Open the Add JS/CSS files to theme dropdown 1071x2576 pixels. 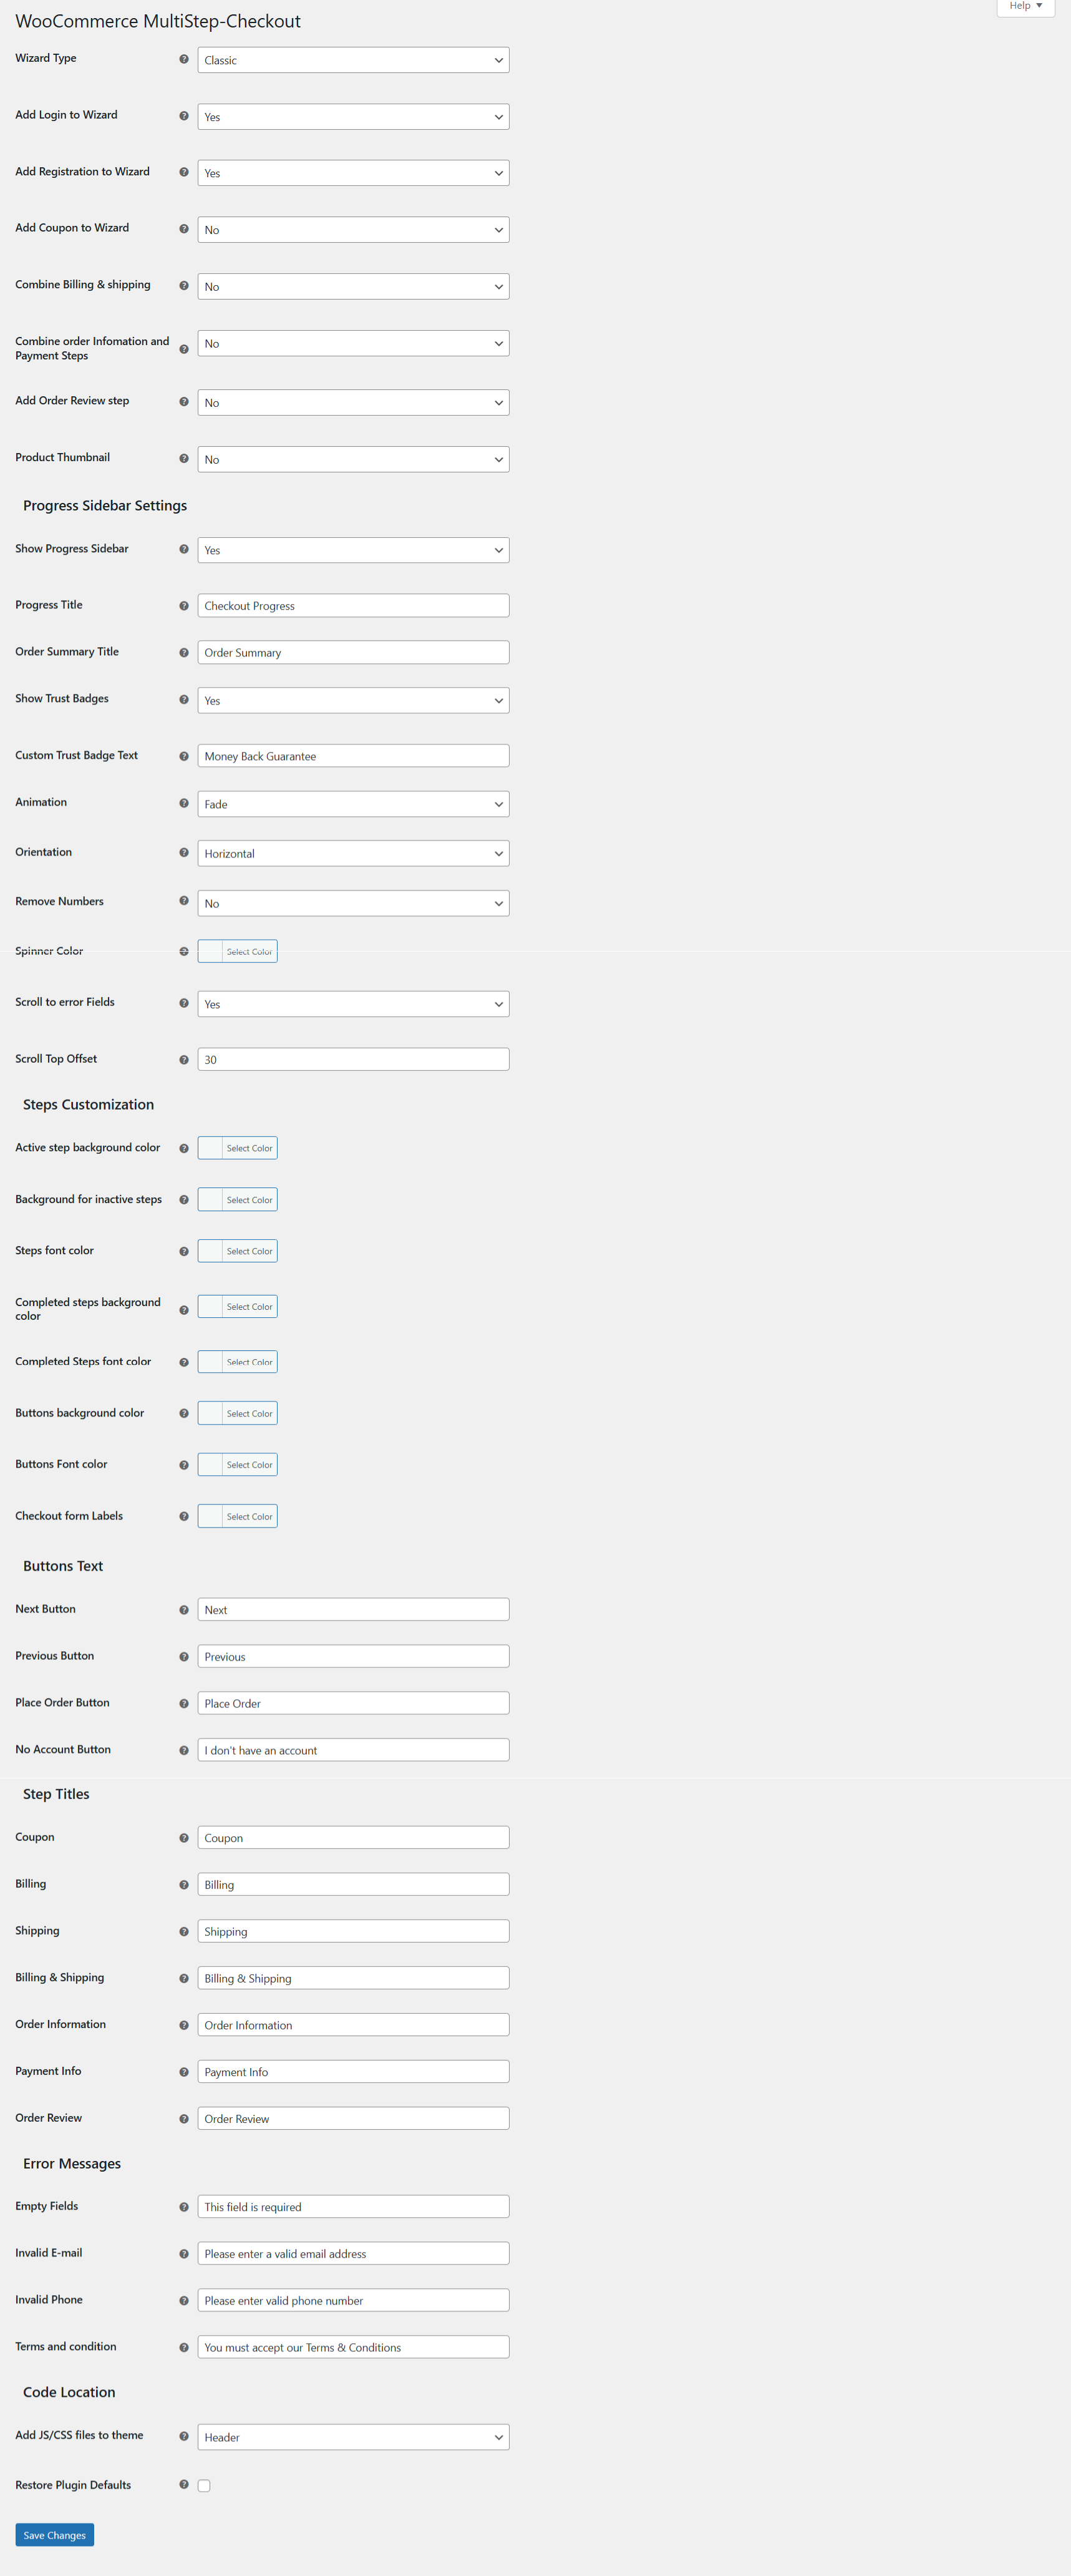point(353,2437)
